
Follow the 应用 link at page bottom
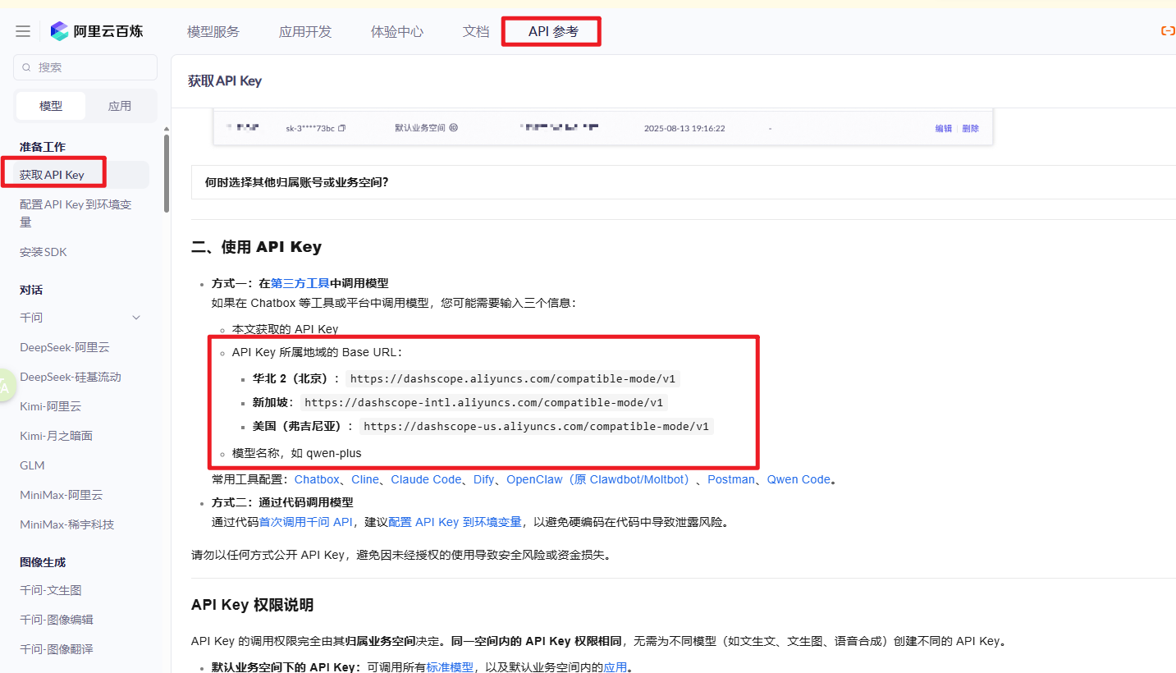pyautogui.click(x=615, y=667)
